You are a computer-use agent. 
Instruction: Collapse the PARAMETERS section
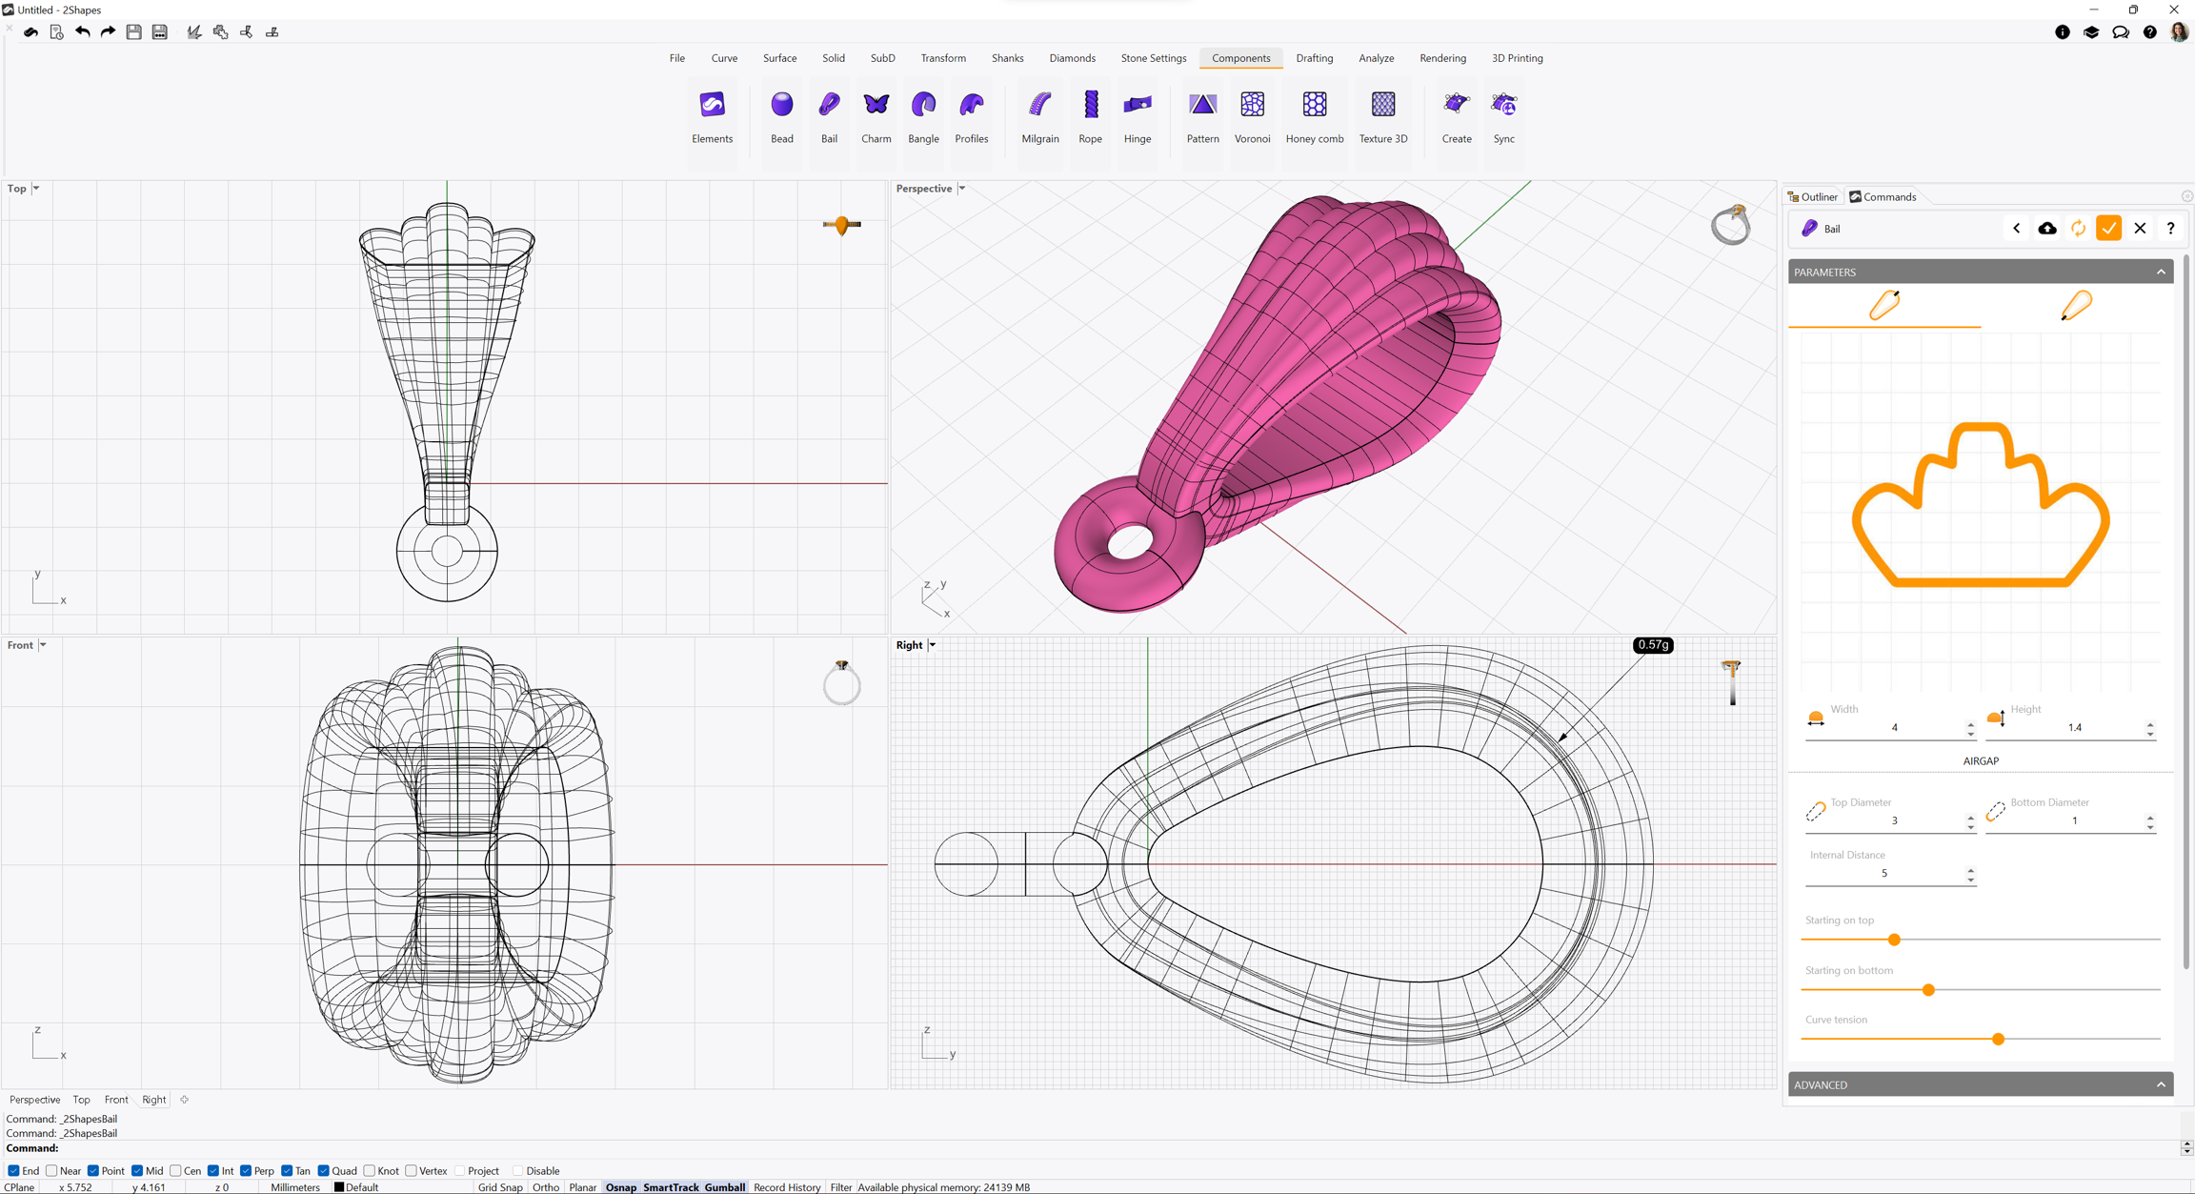tap(2160, 273)
